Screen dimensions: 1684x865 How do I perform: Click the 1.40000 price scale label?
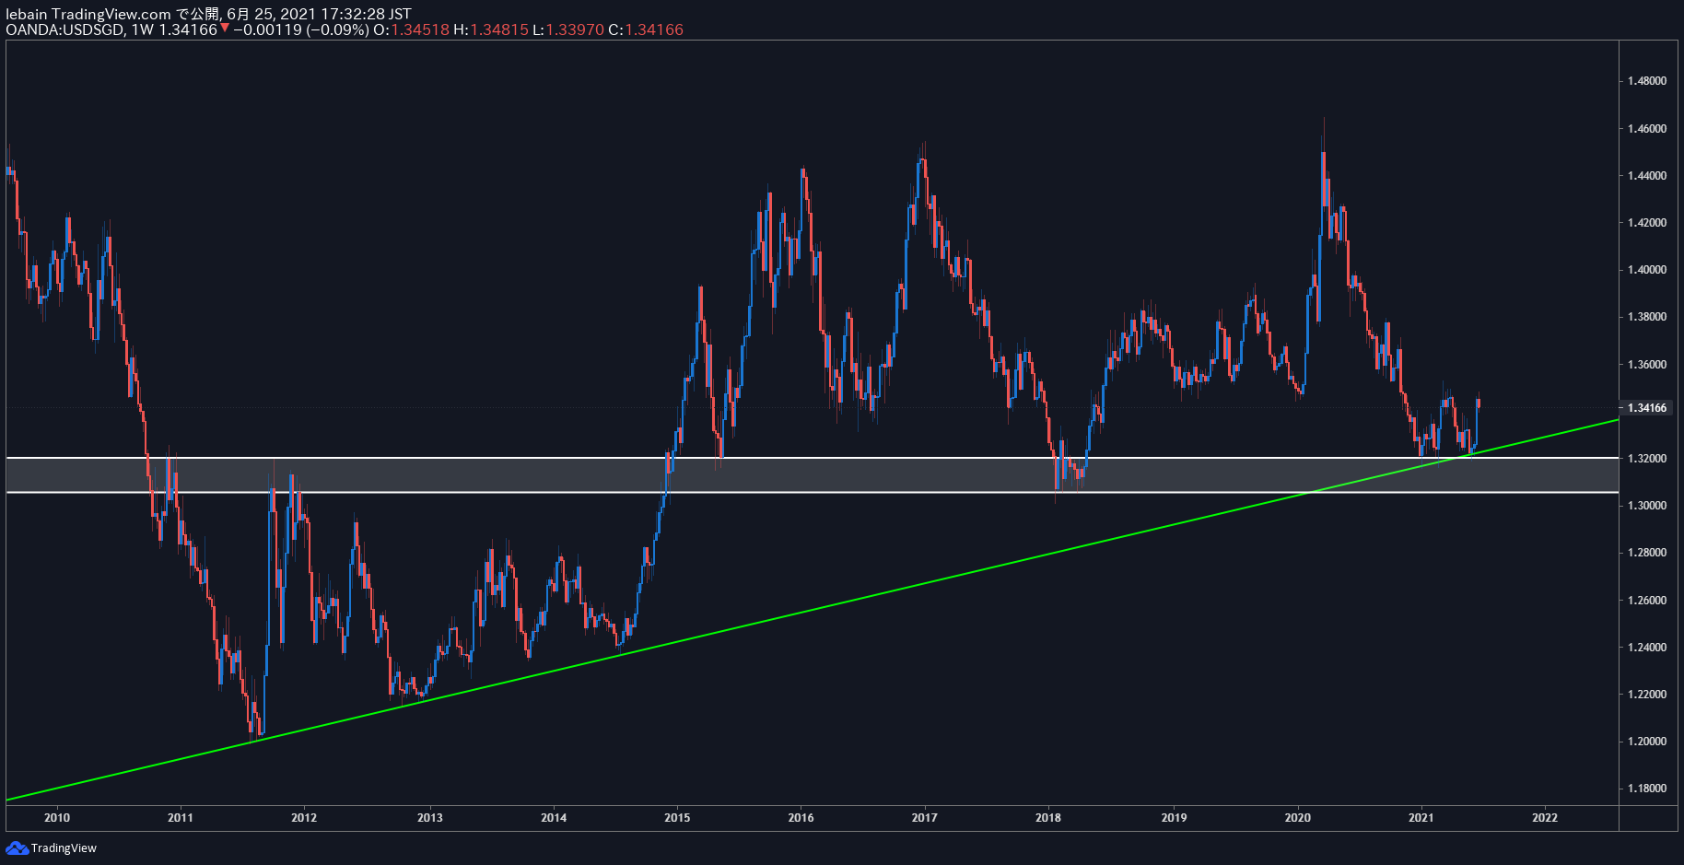tap(1647, 270)
